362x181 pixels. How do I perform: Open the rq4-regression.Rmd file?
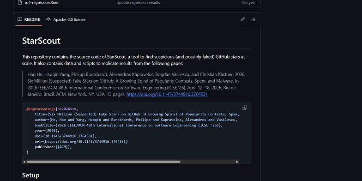(x=42, y=3)
